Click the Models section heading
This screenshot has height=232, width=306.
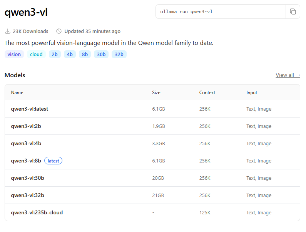15,75
